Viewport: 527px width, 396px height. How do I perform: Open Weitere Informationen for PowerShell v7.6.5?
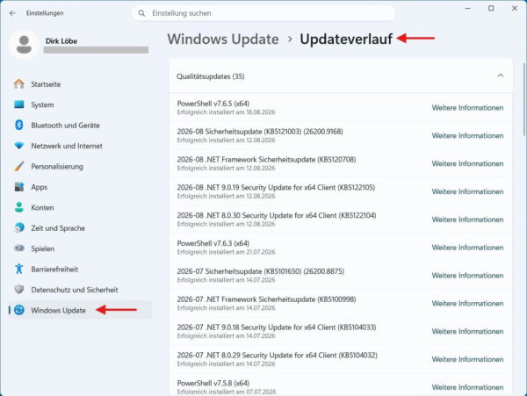click(467, 108)
